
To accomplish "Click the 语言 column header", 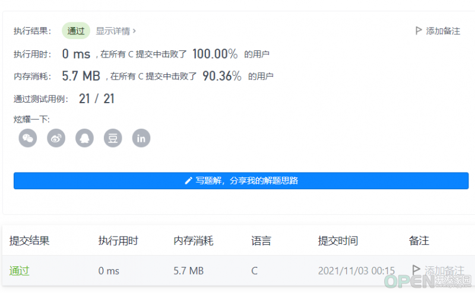I will 261,241.
